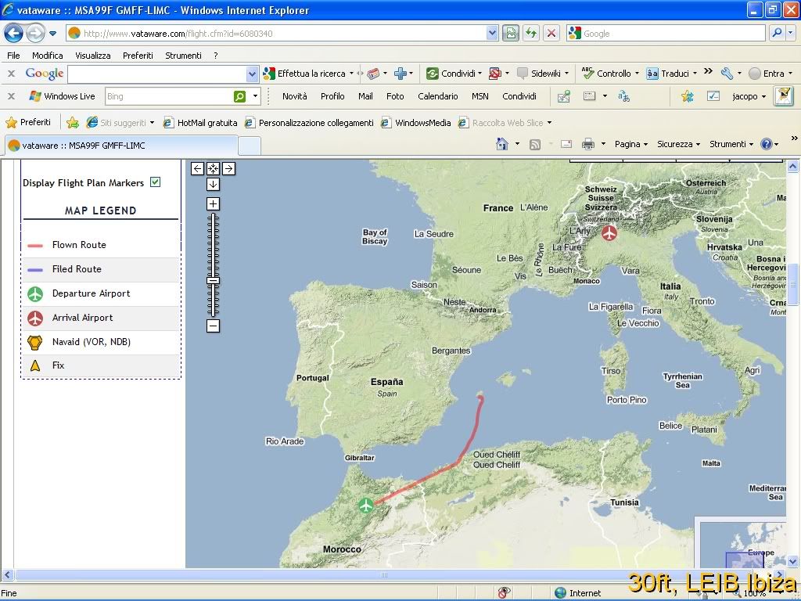Screen dimensions: 801x601
Task: Open the WindowsMedia favorite link
Action: coord(416,123)
